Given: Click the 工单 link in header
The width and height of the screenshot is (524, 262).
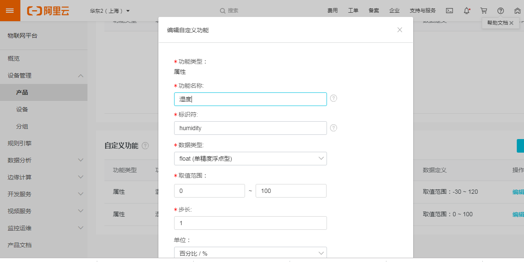Looking at the screenshot, I should click(353, 11).
